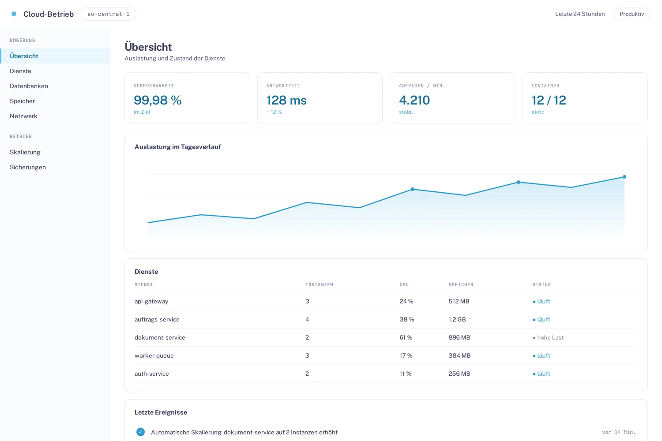
Task: Click the Antwortzeit 128 ms card
Action: point(320,98)
